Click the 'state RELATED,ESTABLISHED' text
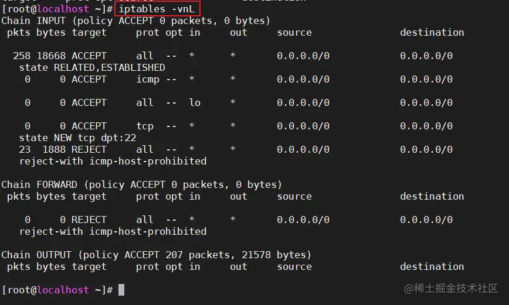Screen dimensions: 509x305 (x=92, y=67)
